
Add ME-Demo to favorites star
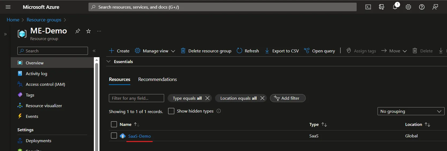click(x=88, y=31)
